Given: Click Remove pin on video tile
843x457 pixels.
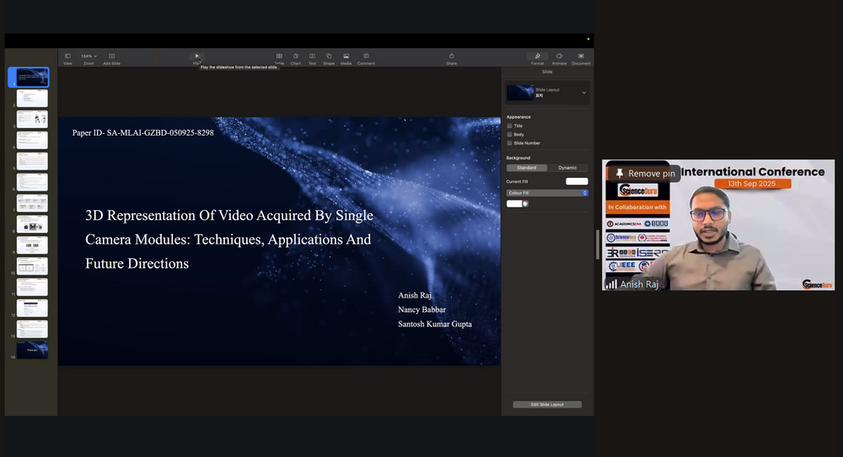Looking at the screenshot, I should coord(645,173).
